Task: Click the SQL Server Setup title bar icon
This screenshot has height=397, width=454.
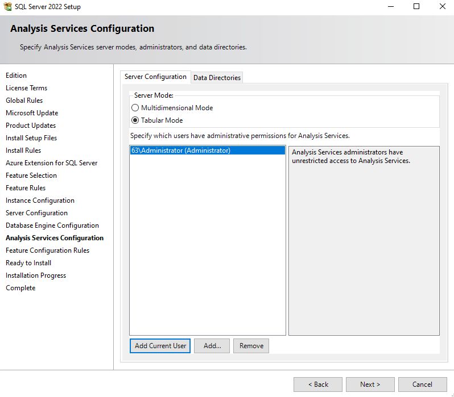Action: pos(8,6)
